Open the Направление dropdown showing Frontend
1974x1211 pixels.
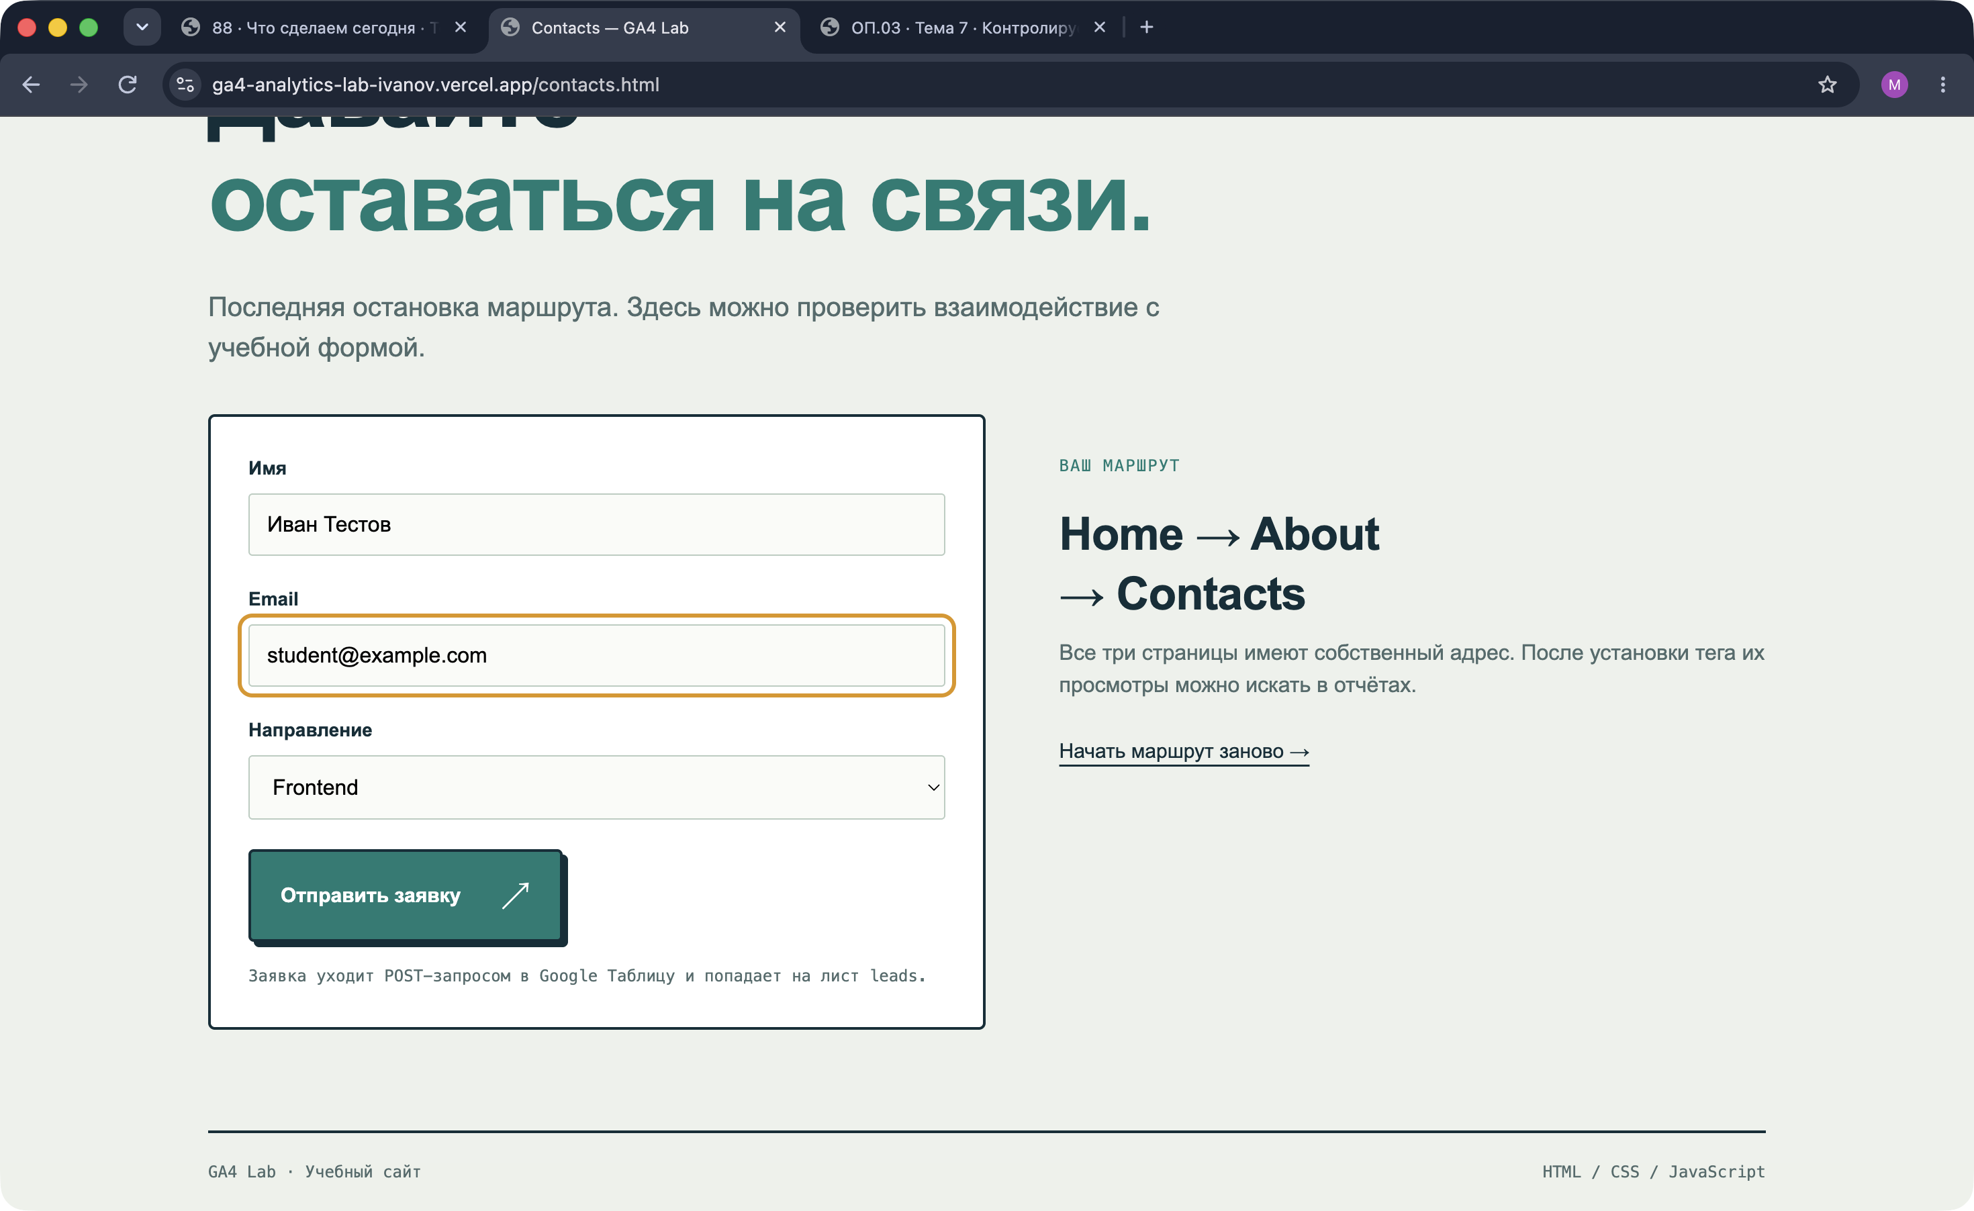point(596,787)
